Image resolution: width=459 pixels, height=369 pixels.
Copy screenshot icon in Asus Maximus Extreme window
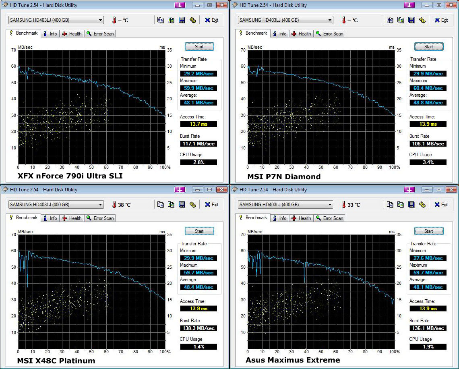pos(401,204)
